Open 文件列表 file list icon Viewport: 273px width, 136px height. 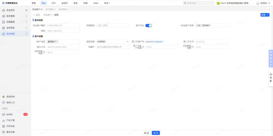[4, 126]
